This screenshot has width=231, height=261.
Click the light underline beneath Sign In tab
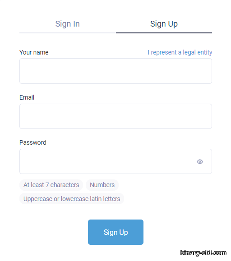coord(68,33)
